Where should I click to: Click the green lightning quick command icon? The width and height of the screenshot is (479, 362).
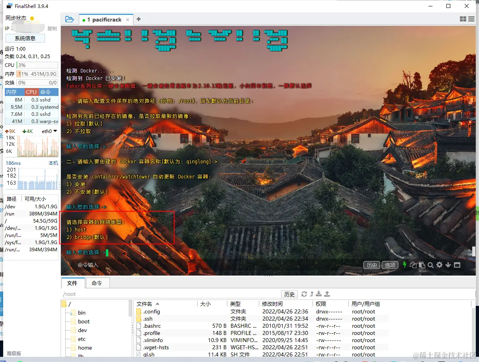[x=405, y=265]
